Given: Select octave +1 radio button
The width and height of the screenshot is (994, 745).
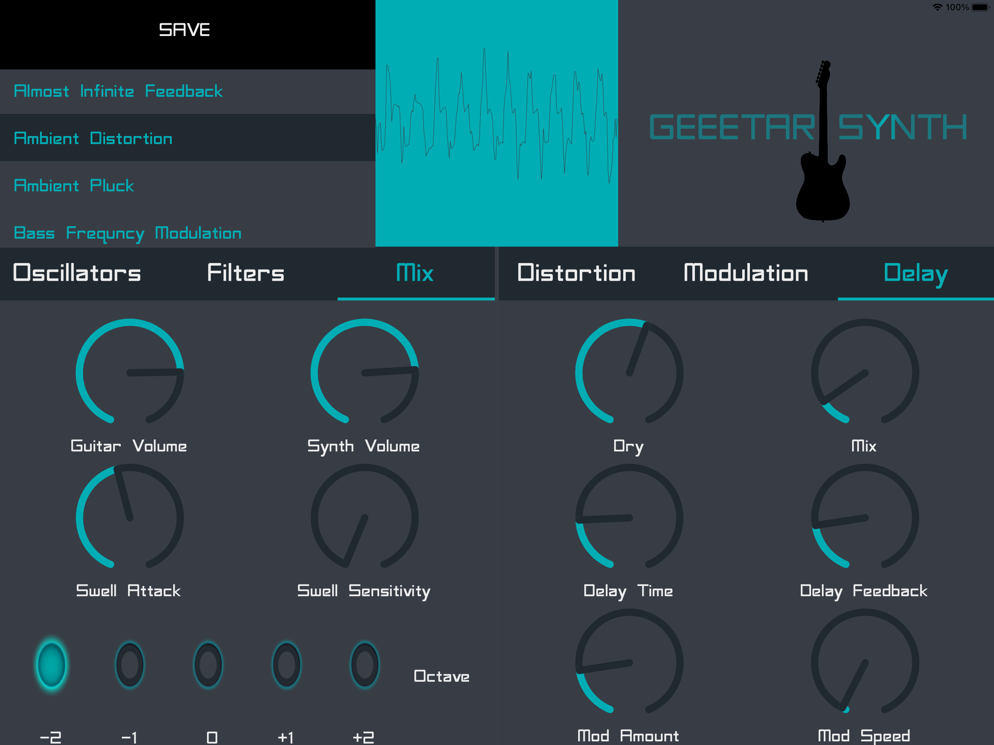Looking at the screenshot, I should point(286,665).
